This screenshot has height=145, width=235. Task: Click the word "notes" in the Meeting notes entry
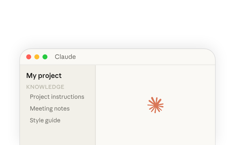[62, 109]
